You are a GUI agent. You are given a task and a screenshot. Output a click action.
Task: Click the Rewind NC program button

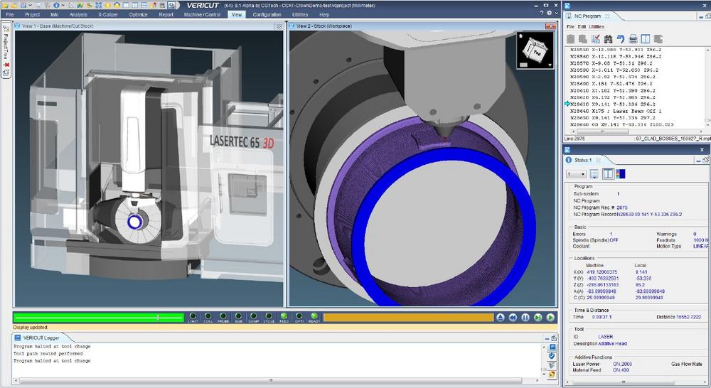(x=513, y=318)
